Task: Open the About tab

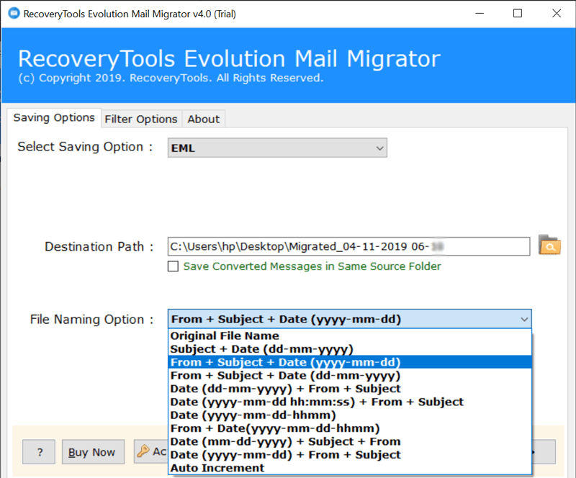Action: [x=204, y=119]
